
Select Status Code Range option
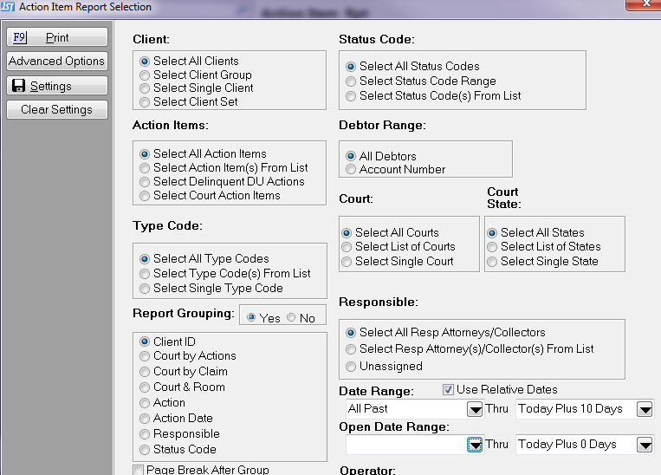pos(351,81)
